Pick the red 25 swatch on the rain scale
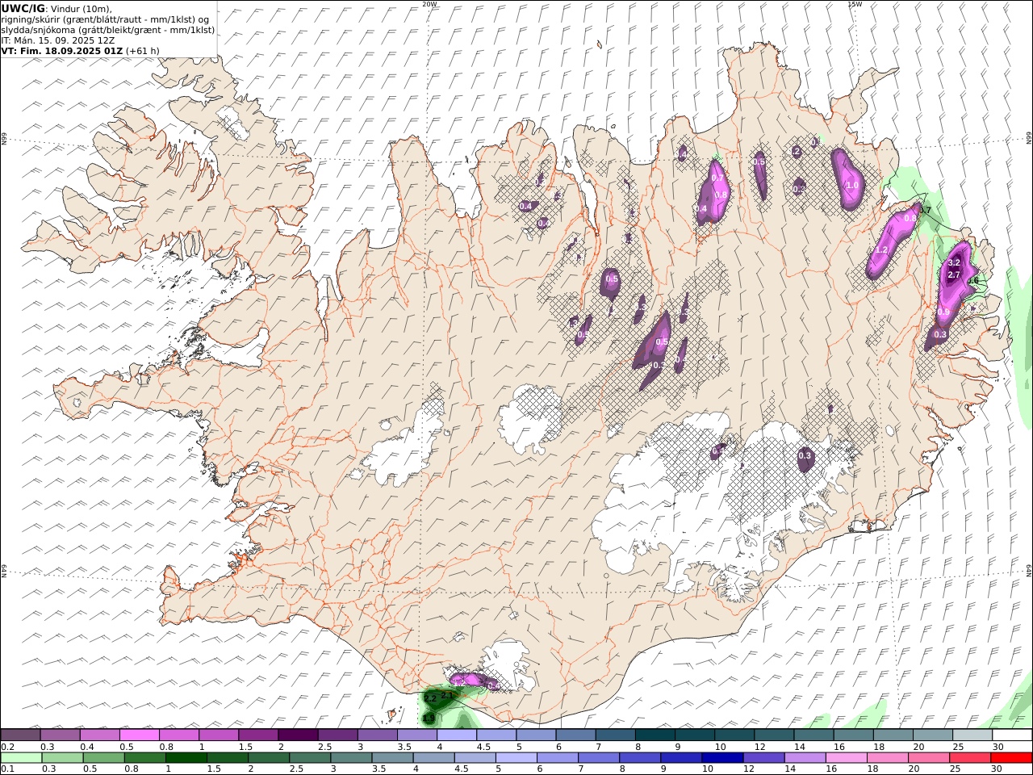Image resolution: width=1033 pixels, height=775 pixels. (970, 757)
